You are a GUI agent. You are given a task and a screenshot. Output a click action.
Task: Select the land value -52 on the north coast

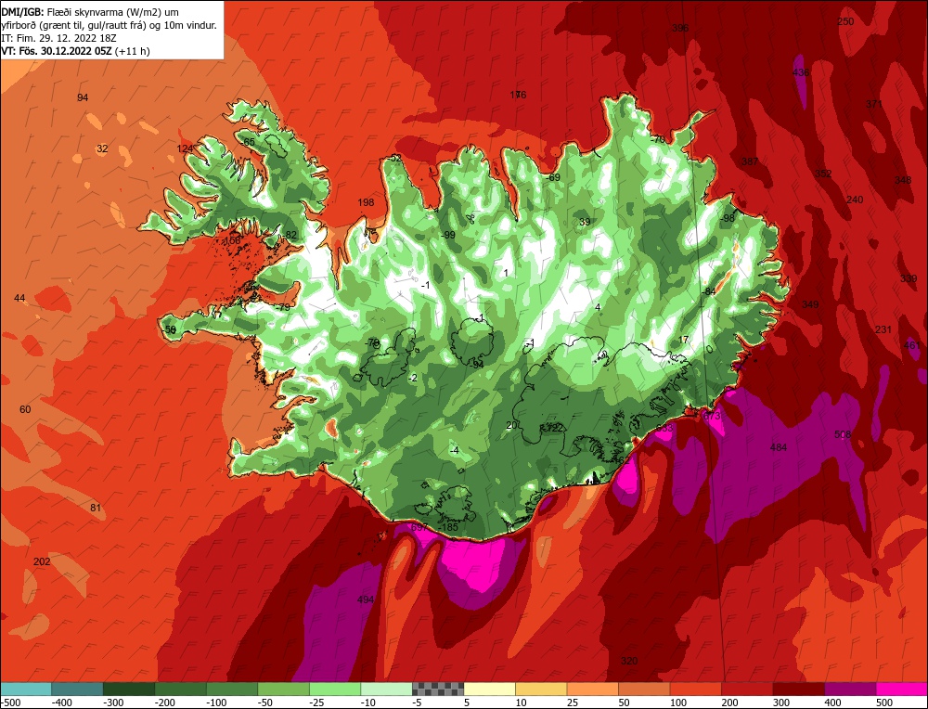pyautogui.click(x=394, y=158)
